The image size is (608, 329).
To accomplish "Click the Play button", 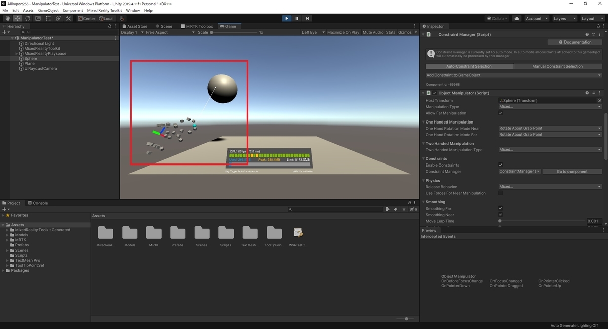I will tap(287, 19).
